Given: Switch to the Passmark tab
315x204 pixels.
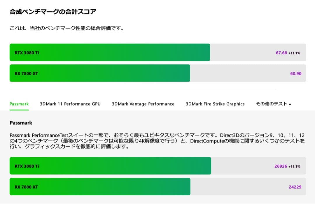Looking at the screenshot, I should (19, 104).
